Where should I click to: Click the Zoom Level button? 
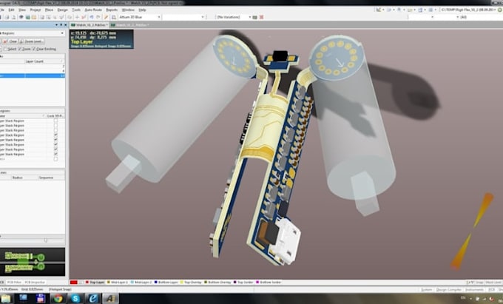(31, 41)
